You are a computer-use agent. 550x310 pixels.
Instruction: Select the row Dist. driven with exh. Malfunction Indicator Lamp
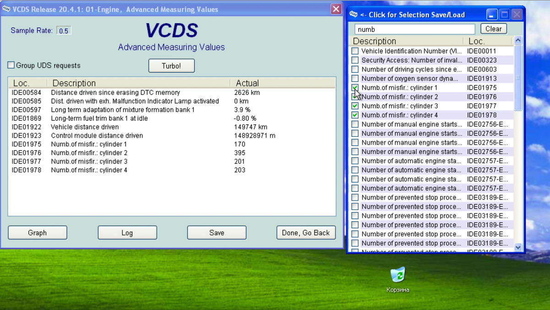(172, 101)
